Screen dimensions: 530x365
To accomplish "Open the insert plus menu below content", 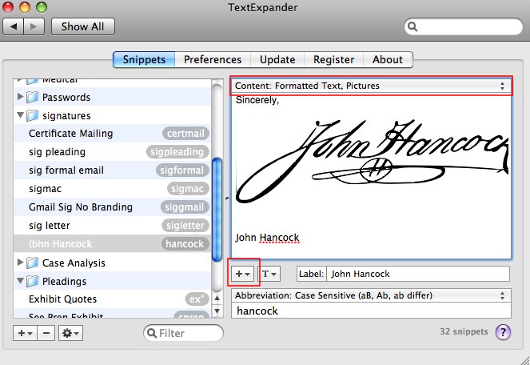I will coord(243,274).
